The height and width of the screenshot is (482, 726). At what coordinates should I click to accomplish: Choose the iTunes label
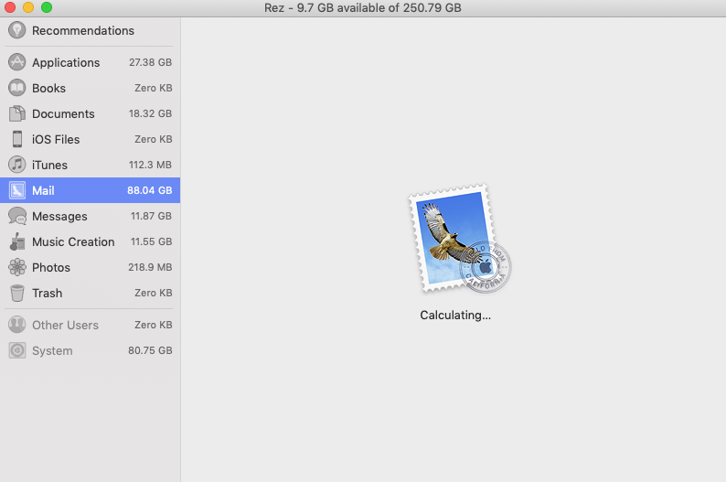(49, 165)
